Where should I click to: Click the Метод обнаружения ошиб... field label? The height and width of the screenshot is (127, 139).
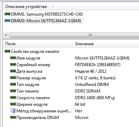coord(44,111)
